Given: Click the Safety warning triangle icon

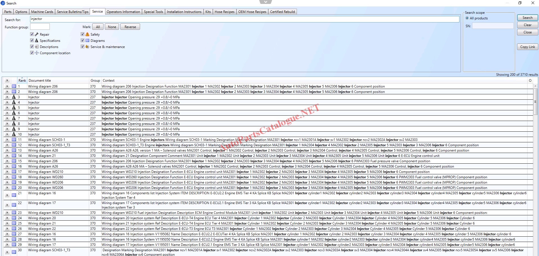Looking at the screenshot, I should coord(87,34).
